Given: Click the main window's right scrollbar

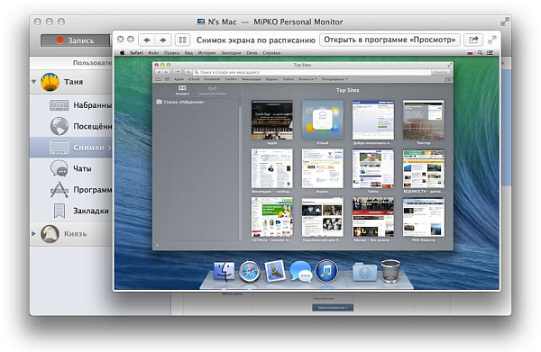Looking at the screenshot, I should coord(506,128).
